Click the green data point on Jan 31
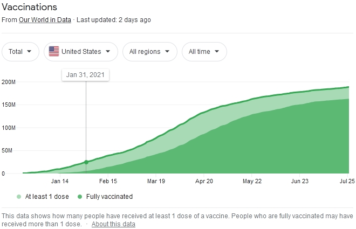The height and width of the screenshot is (229, 356). point(86,162)
